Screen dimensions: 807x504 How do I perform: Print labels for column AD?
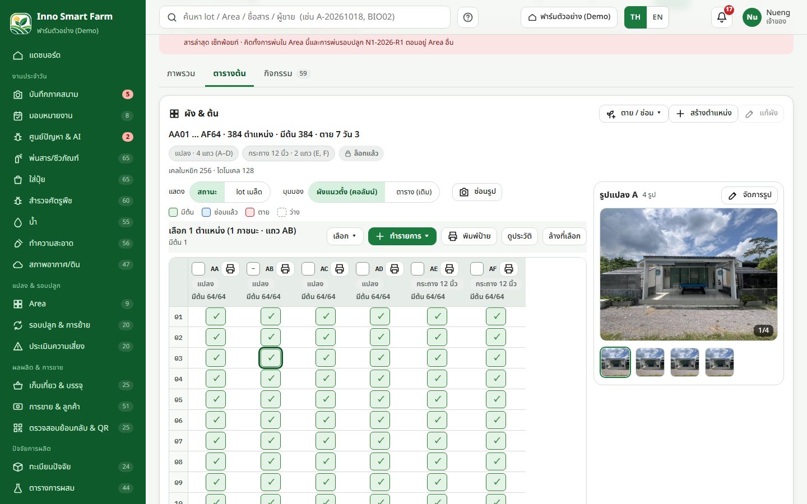(395, 269)
